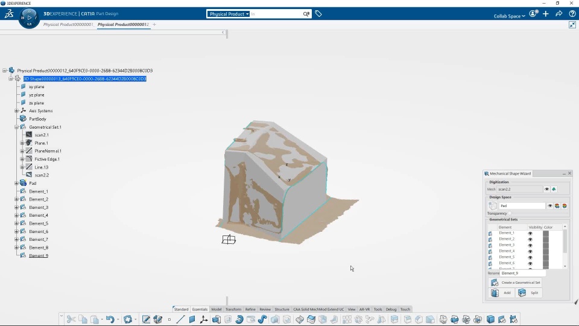Collapse the Physical Product root tree node
Viewport: 579px width, 326px height.
point(5,70)
